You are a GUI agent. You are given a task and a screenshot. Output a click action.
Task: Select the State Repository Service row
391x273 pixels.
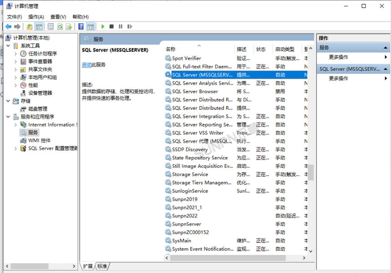(x=236, y=158)
